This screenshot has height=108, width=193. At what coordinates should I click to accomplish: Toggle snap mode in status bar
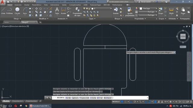coord(125,102)
